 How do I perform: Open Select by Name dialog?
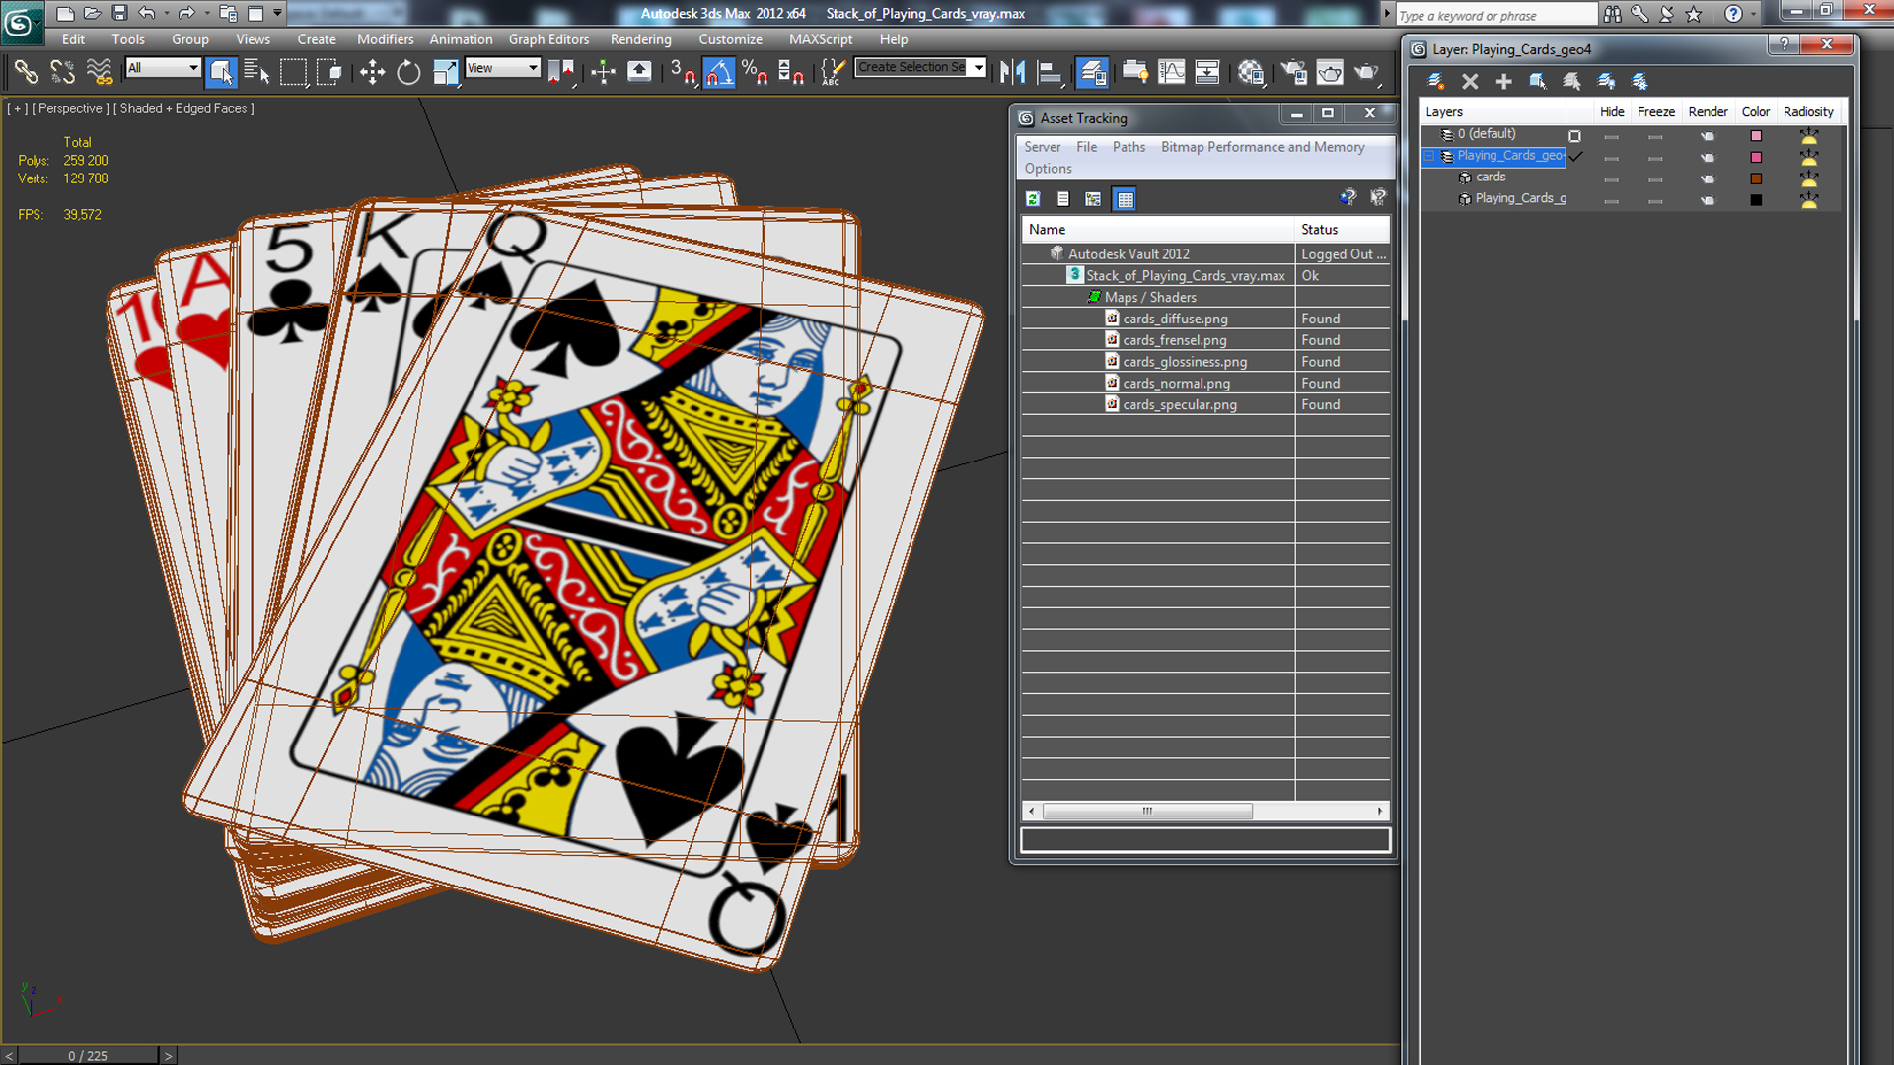point(256,71)
